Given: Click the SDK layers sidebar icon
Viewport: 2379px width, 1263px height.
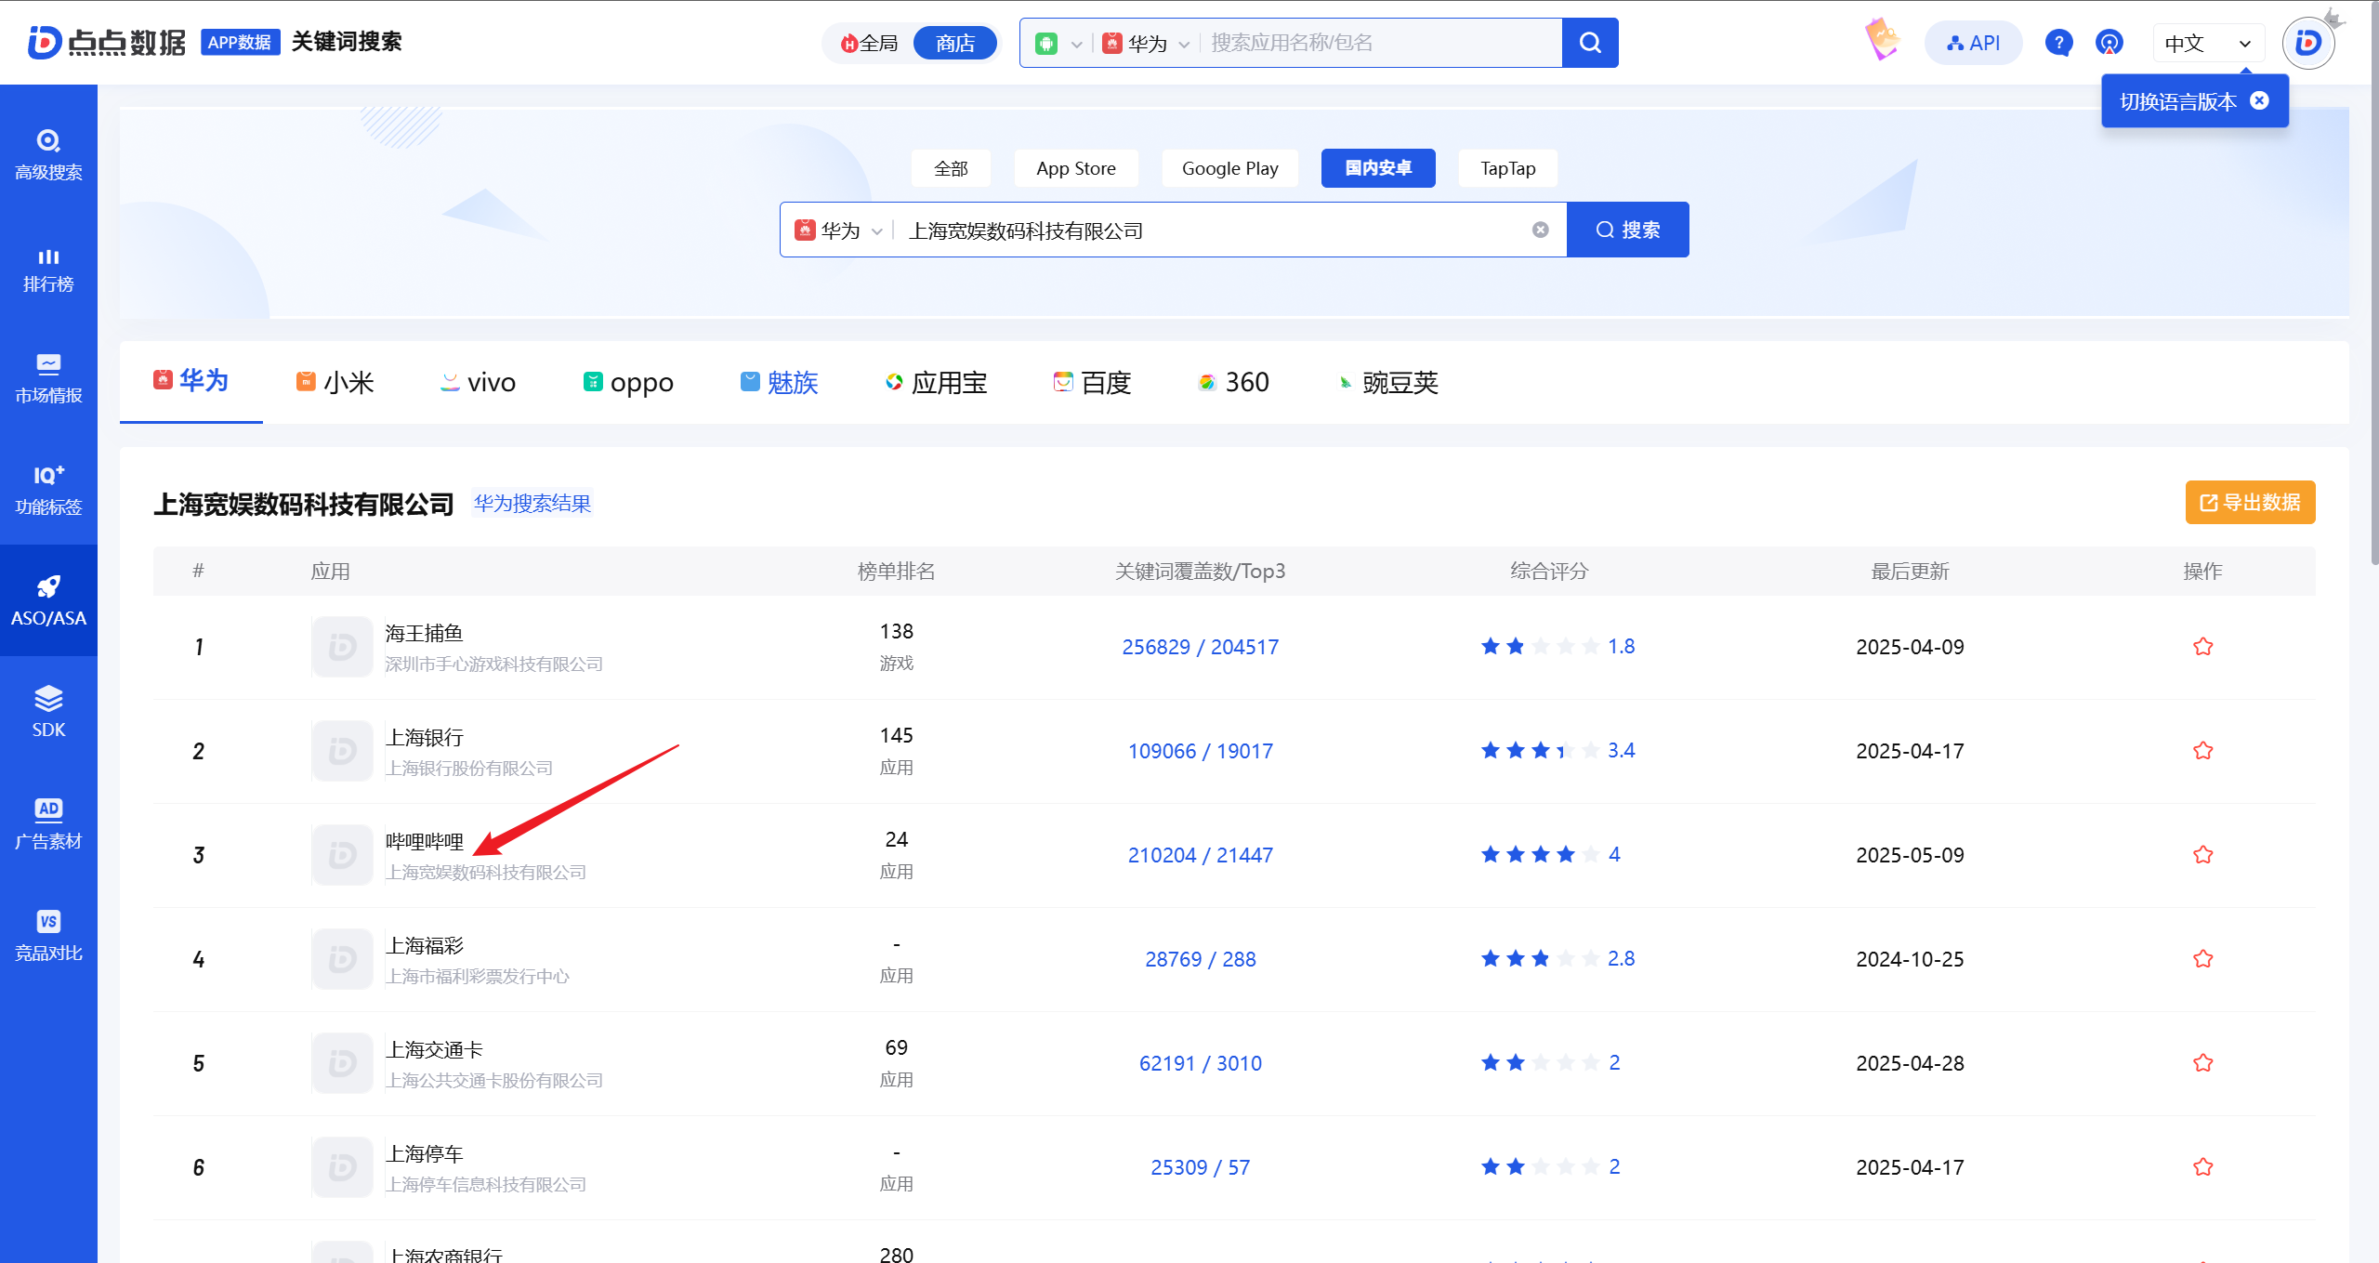Looking at the screenshot, I should point(48,699).
